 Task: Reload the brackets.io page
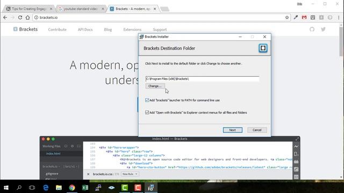(x=20, y=18)
